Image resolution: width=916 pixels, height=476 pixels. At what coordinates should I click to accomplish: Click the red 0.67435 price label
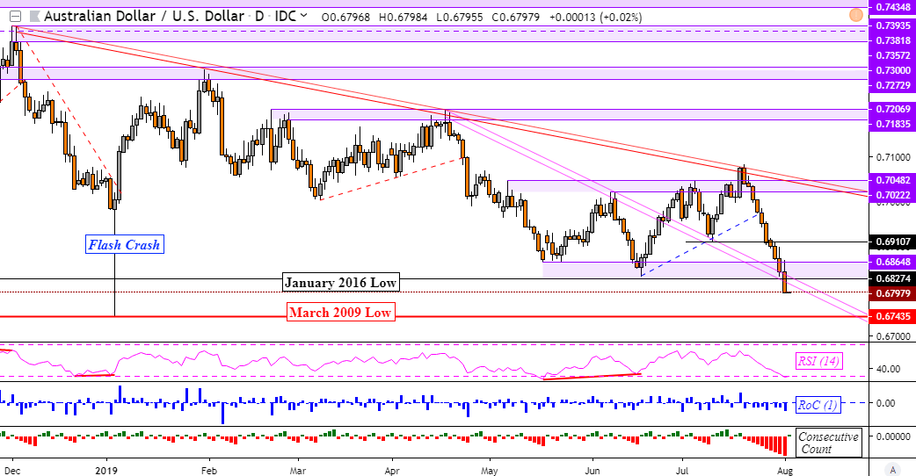point(893,316)
